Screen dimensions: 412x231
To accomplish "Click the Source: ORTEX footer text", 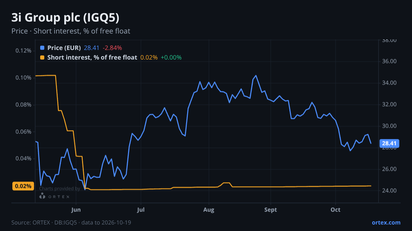I will point(71,222).
